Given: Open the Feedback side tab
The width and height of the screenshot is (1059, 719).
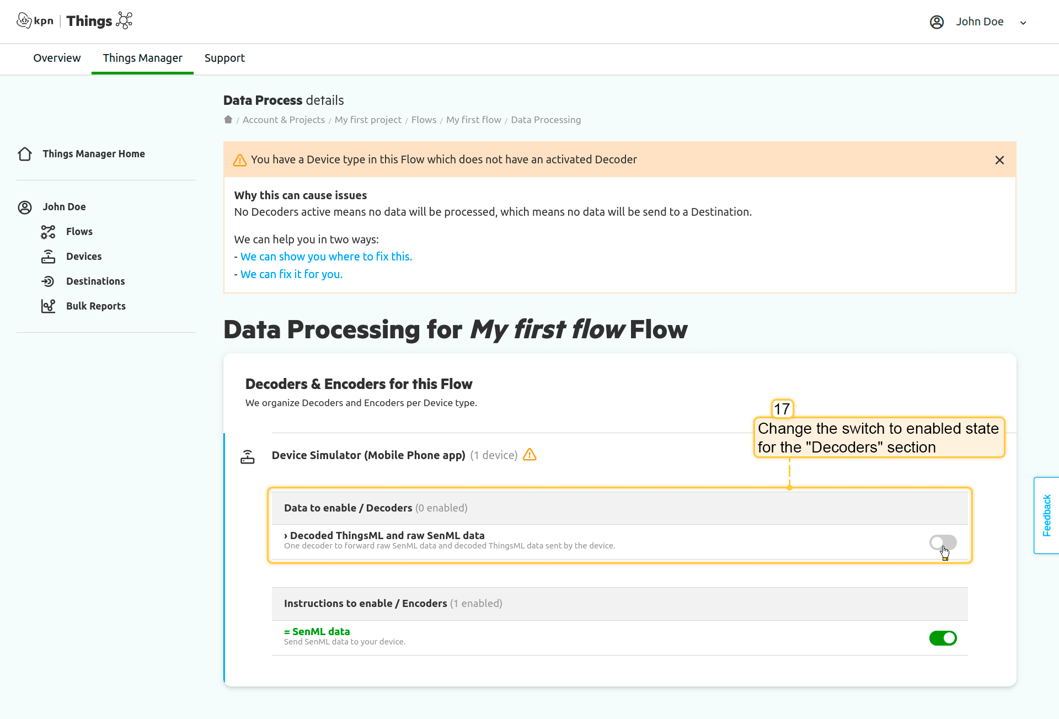Looking at the screenshot, I should (x=1046, y=515).
